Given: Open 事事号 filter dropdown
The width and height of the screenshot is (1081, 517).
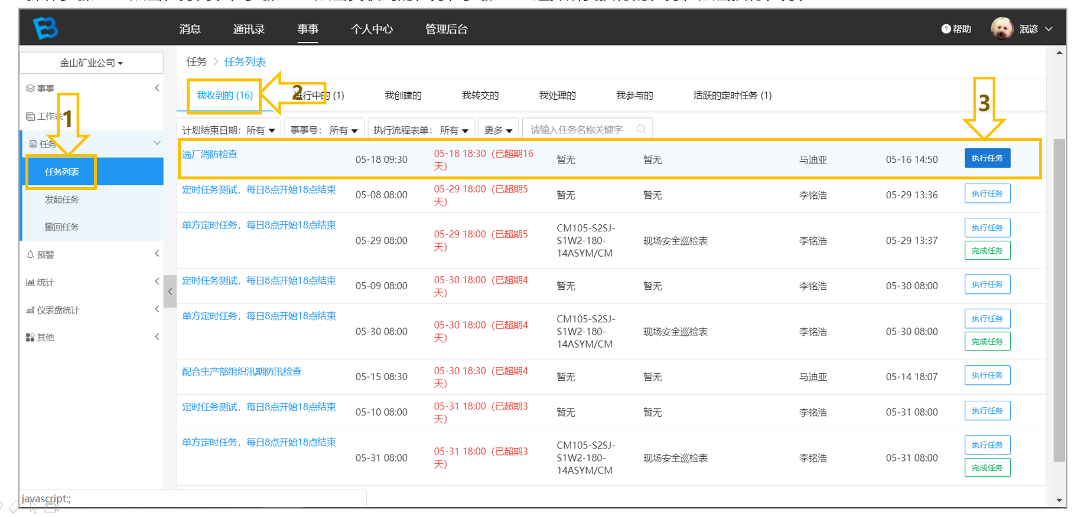Looking at the screenshot, I should 324,130.
